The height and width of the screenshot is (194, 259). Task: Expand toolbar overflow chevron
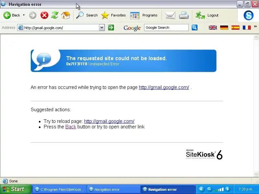coord(255,26)
